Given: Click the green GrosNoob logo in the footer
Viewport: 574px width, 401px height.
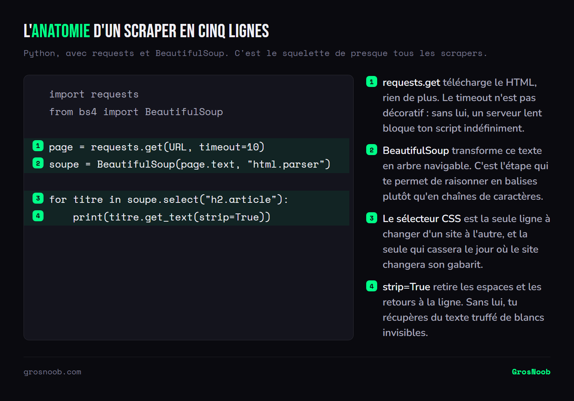Looking at the screenshot, I should pyautogui.click(x=531, y=372).
